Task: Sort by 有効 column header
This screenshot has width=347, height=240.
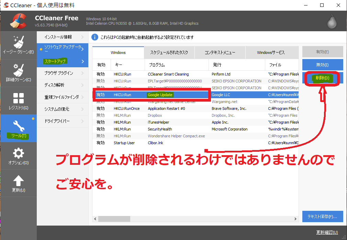Action: click(x=101, y=65)
